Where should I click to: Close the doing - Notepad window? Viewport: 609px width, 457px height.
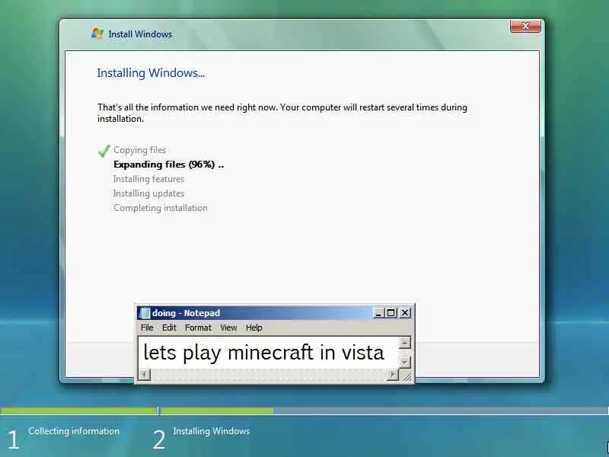(405, 313)
